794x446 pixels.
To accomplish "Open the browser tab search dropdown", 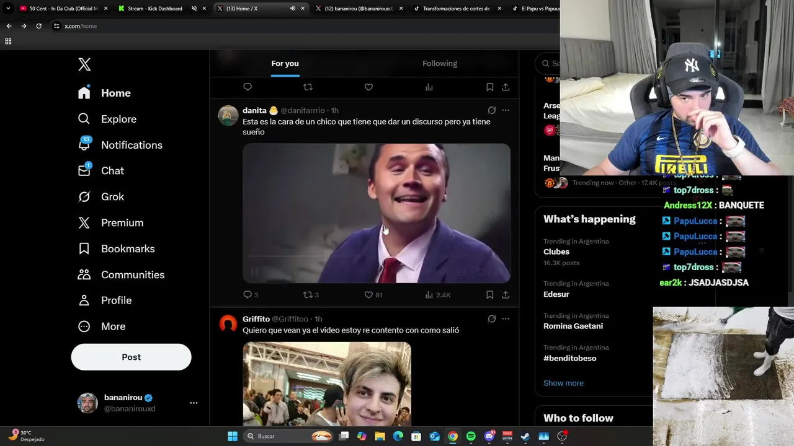I will [8, 9].
